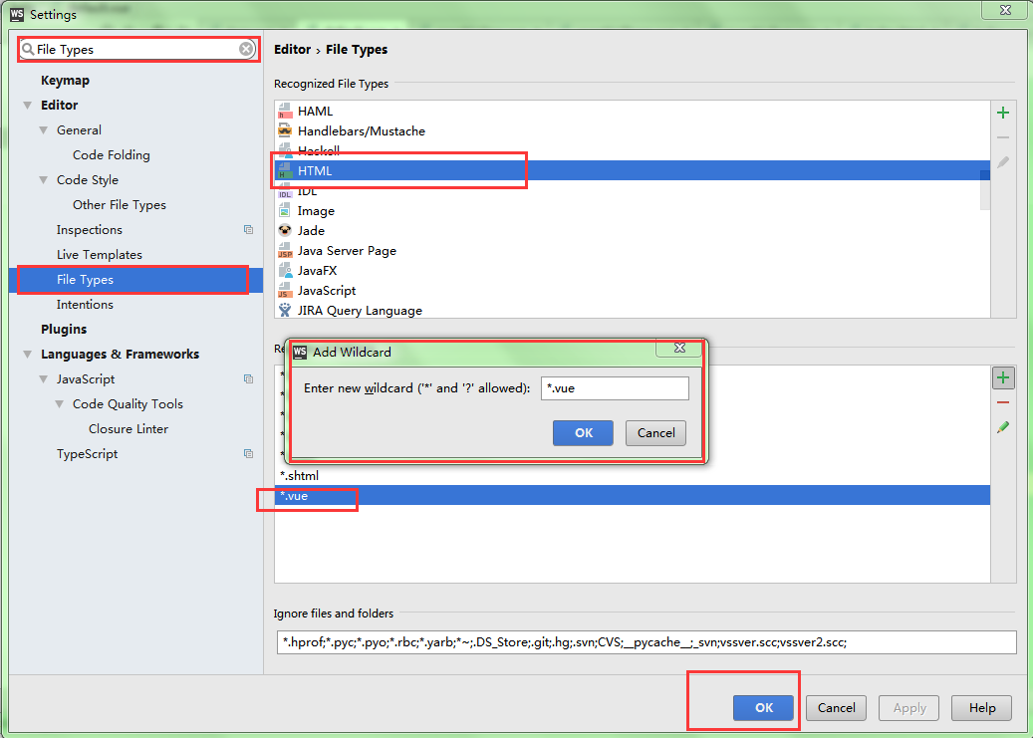Remove the selected *.vue pattern
Viewport: 1033px width, 738px height.
coord(1003,402)
